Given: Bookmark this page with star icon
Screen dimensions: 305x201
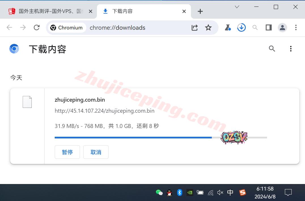Looking at the screenshot, I should click(208, 27).
